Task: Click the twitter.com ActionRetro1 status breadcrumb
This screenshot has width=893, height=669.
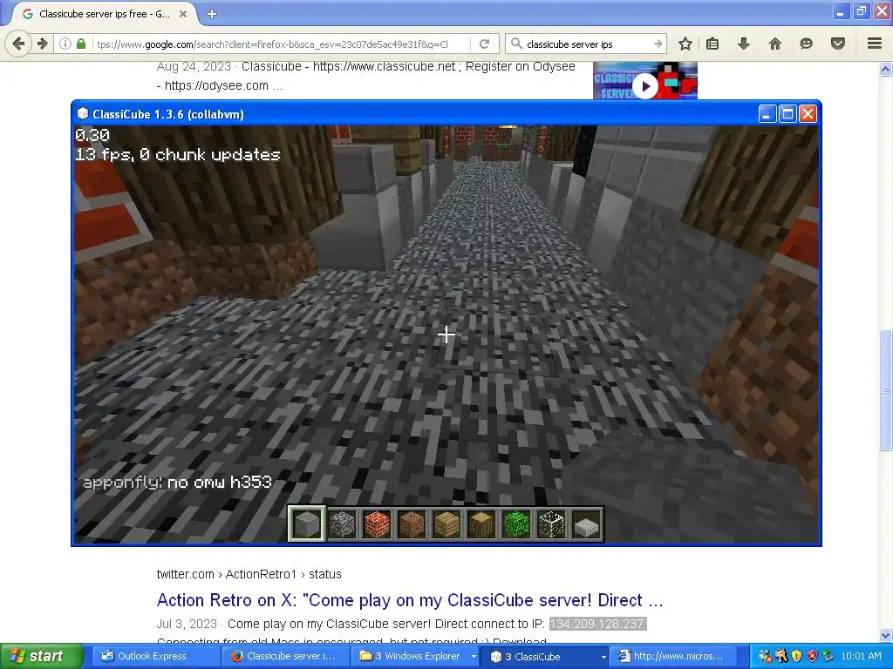Action: click(x=249, y=574)
